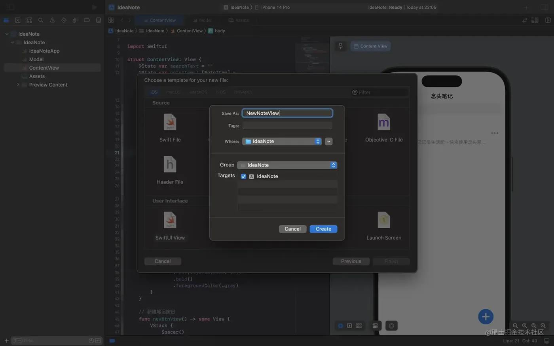Viewport: 554px width, 346px height.
Task: Click the Content View preview button
Action: [370, 46]
